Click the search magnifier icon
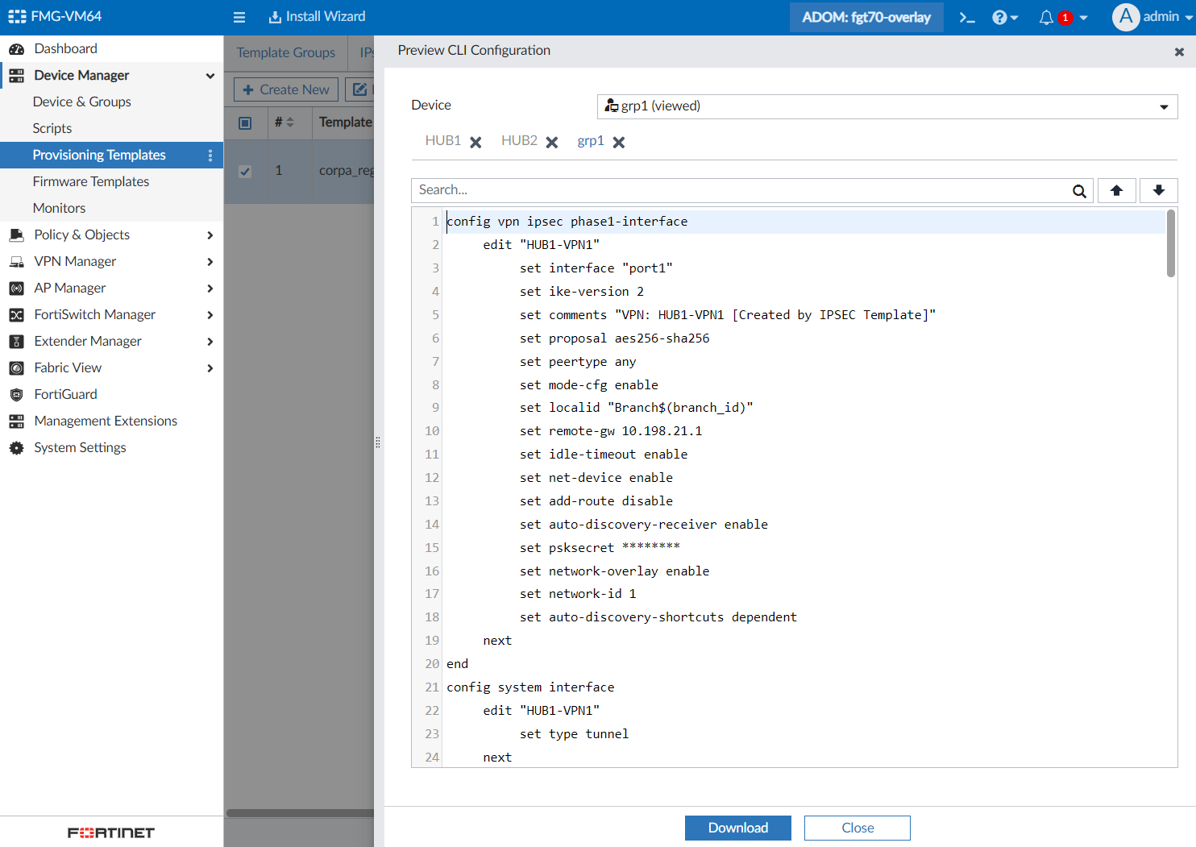This screenshot has width=1196, height=847. click(1079, 191)
